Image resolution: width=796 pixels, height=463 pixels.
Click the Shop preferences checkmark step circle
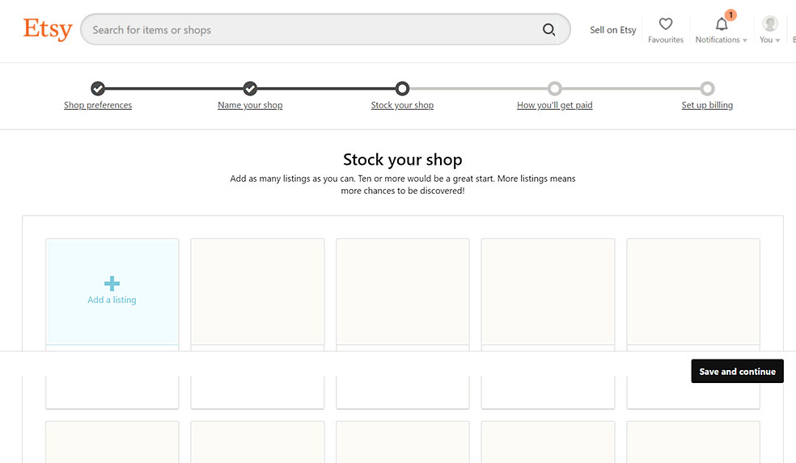click(98, 89)
